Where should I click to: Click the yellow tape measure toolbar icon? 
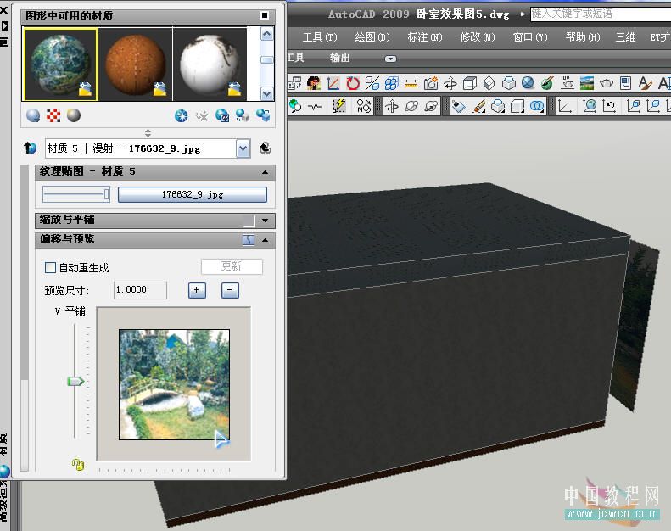pos(411,83)
